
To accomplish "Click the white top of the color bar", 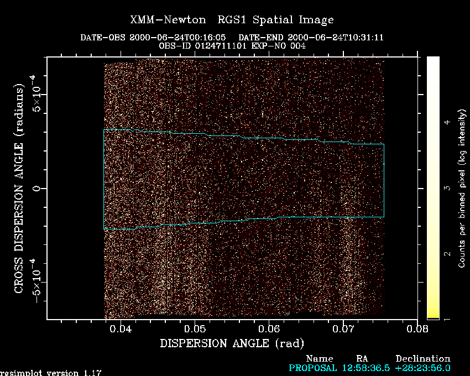I will (x=433, y=61).
